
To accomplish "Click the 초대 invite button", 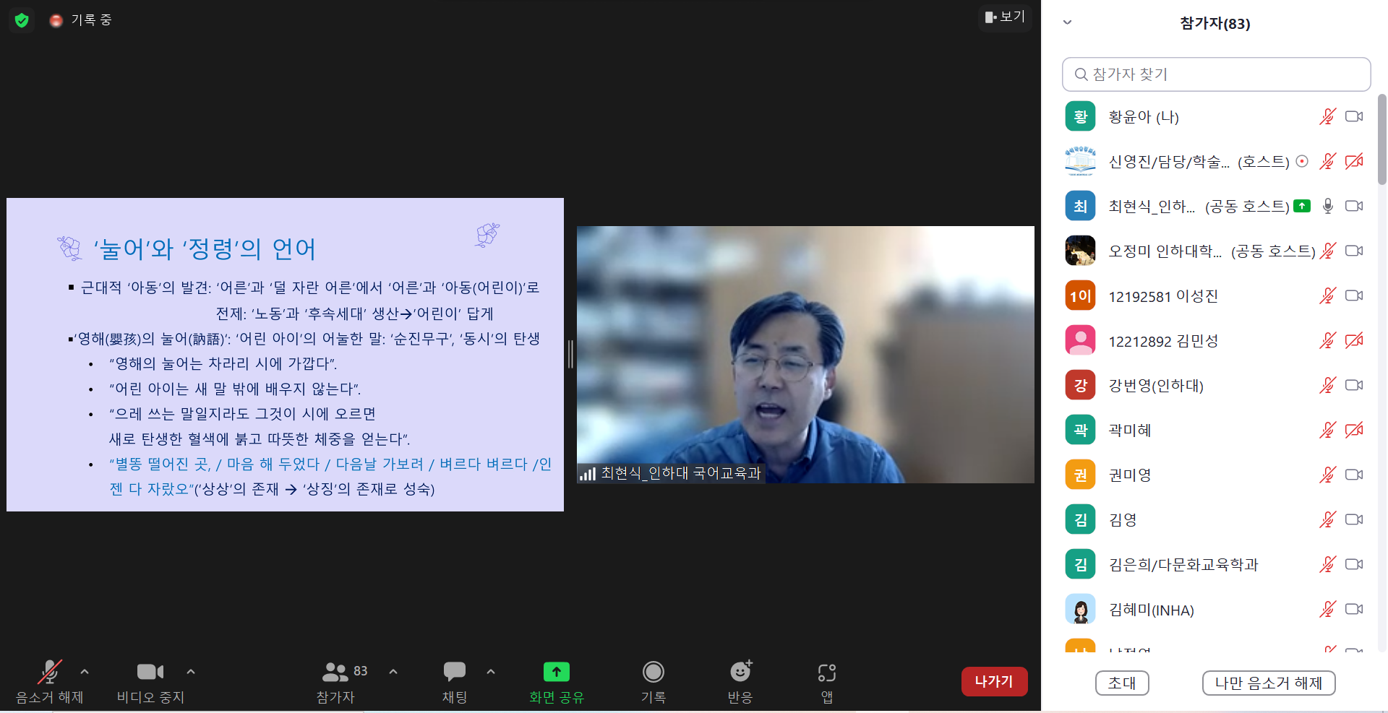I will [1122, 683].
